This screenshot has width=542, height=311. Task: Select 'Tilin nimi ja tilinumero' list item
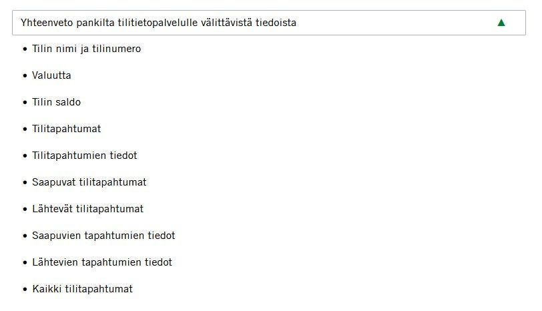pos(86,49)
